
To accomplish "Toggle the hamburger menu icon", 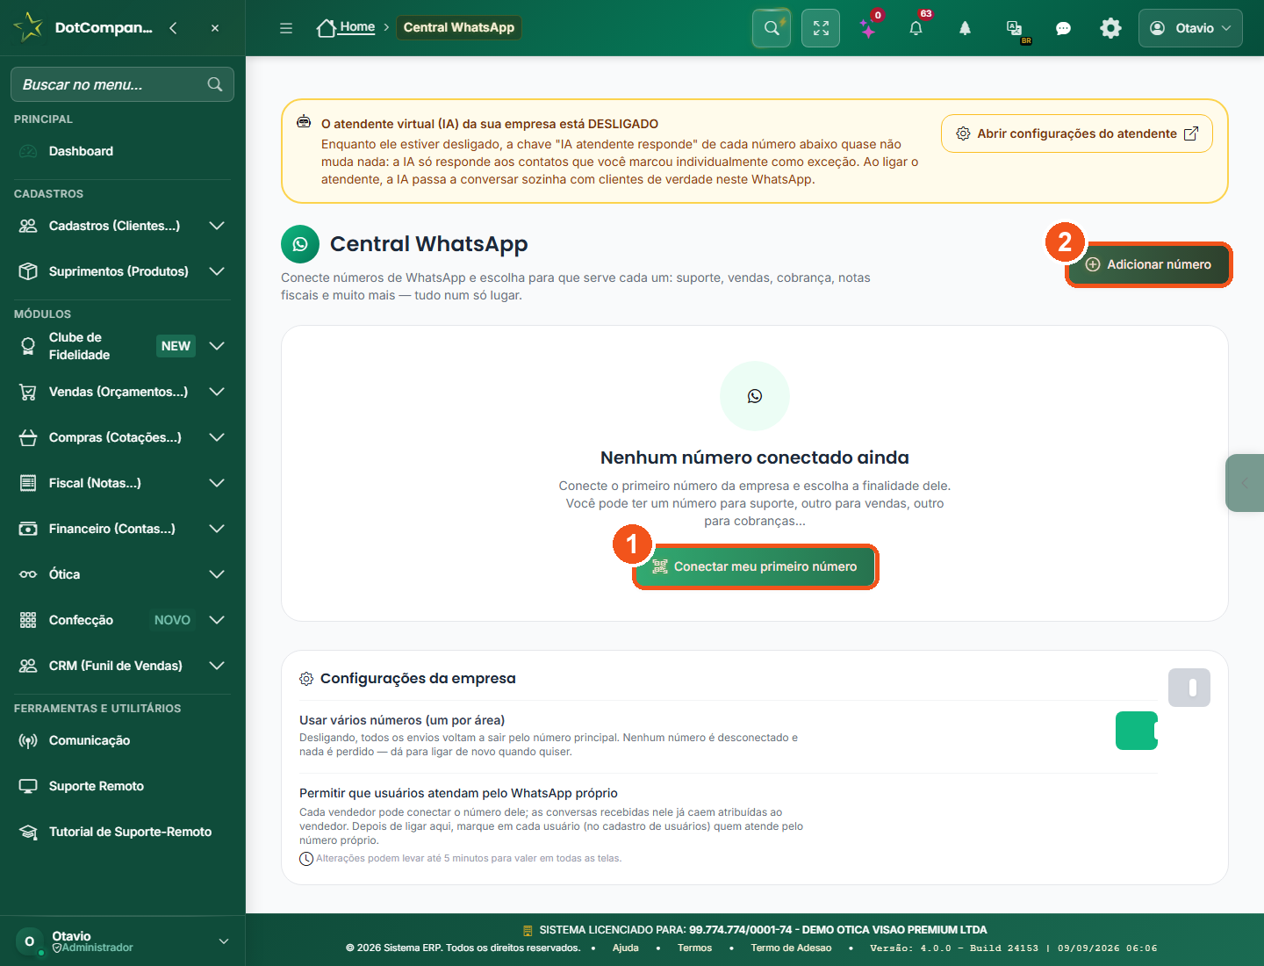I will (286, 28).
